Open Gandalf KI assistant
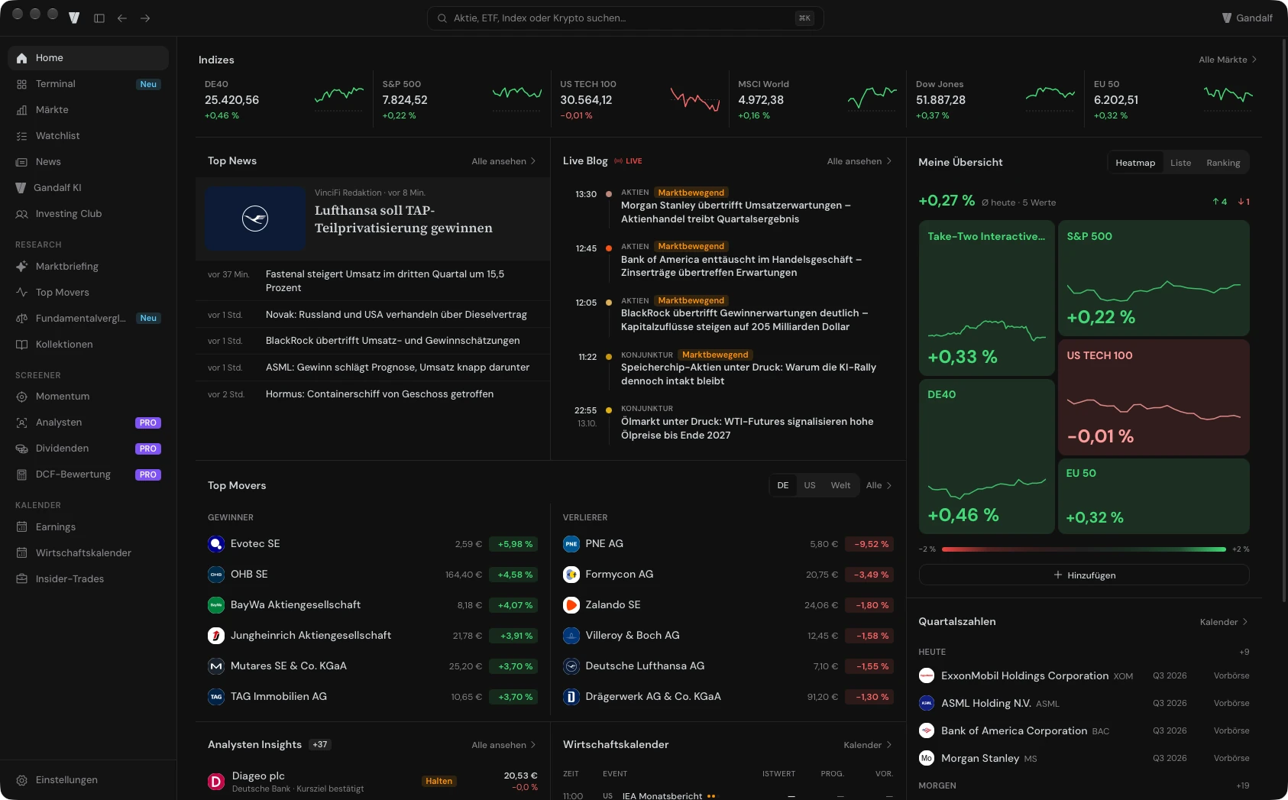Viewport: 1288px width, 800px height. click(88, 188)
